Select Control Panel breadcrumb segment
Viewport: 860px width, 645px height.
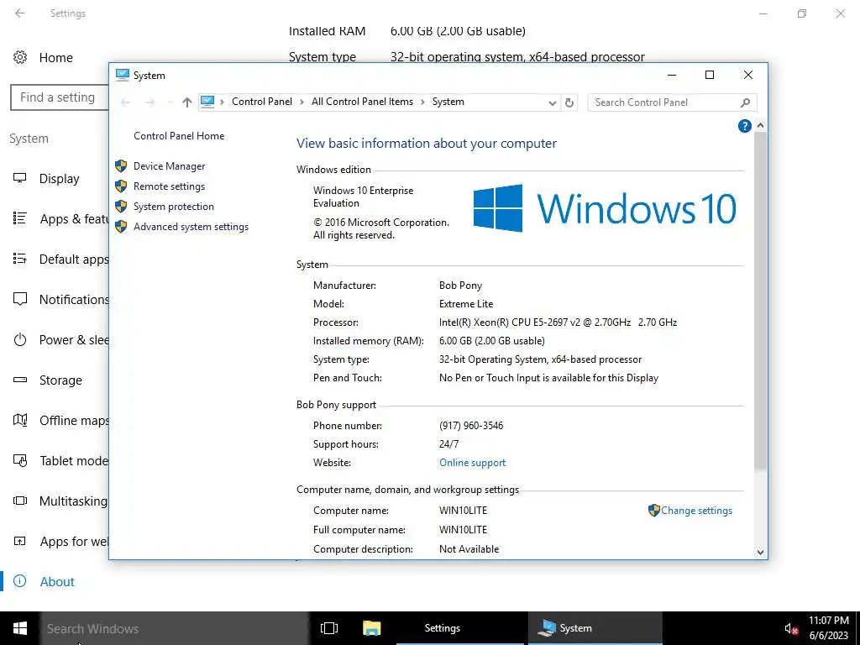tap(262, 102)
